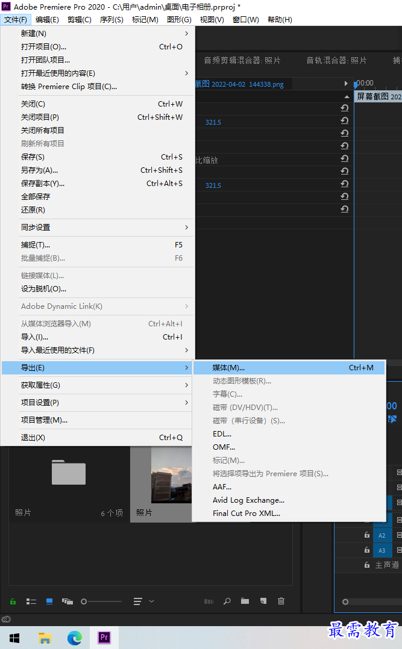Image resolution: width=402 pixels, height=649 pixels.
Task: Click the sort icons button
Action: coord(137,601)
